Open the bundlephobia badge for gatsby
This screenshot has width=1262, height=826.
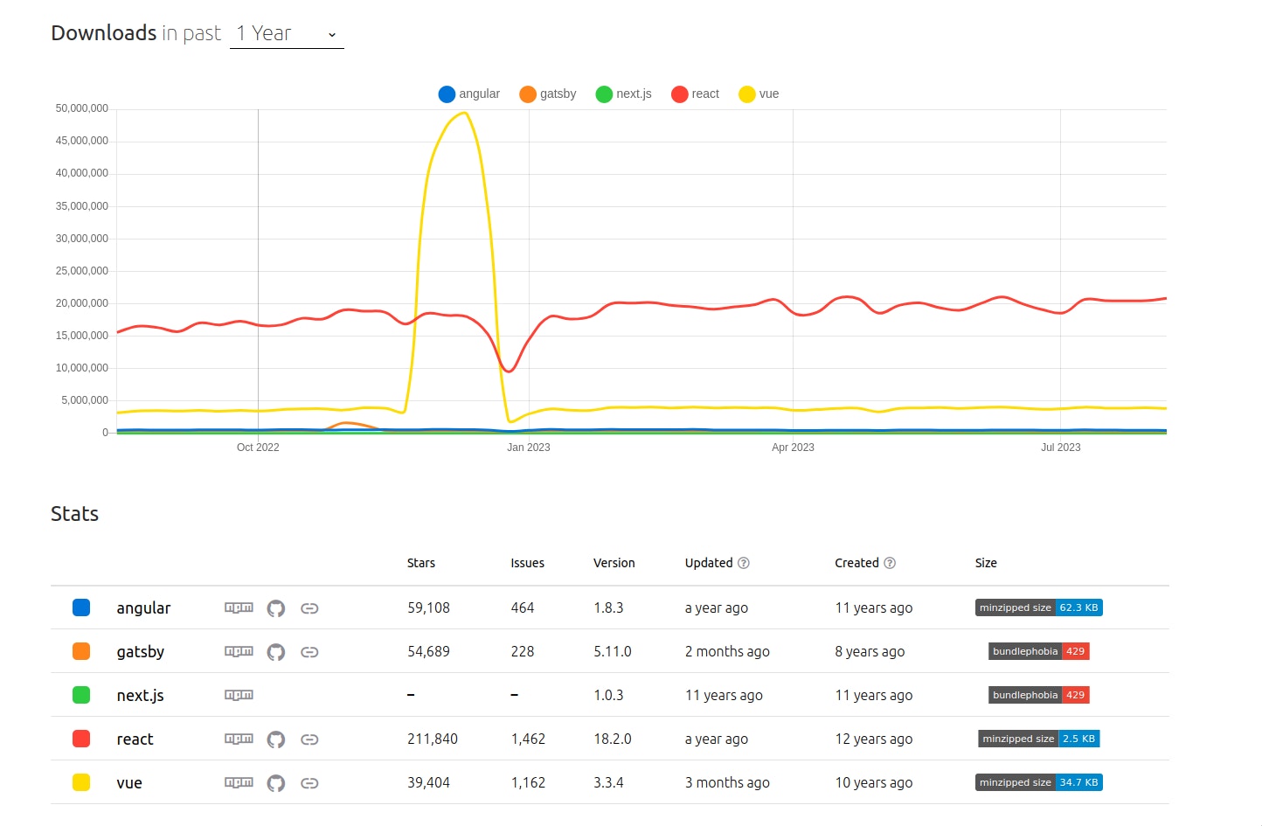click(1038, 651)
